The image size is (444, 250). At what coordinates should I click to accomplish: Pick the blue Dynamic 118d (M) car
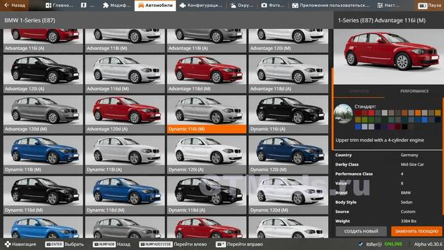125,195
